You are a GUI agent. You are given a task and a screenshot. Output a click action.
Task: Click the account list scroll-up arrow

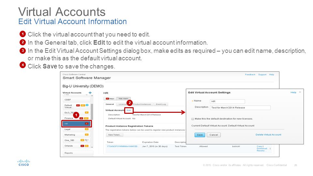92,96
